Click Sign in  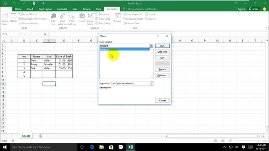(x=242, y=9)
